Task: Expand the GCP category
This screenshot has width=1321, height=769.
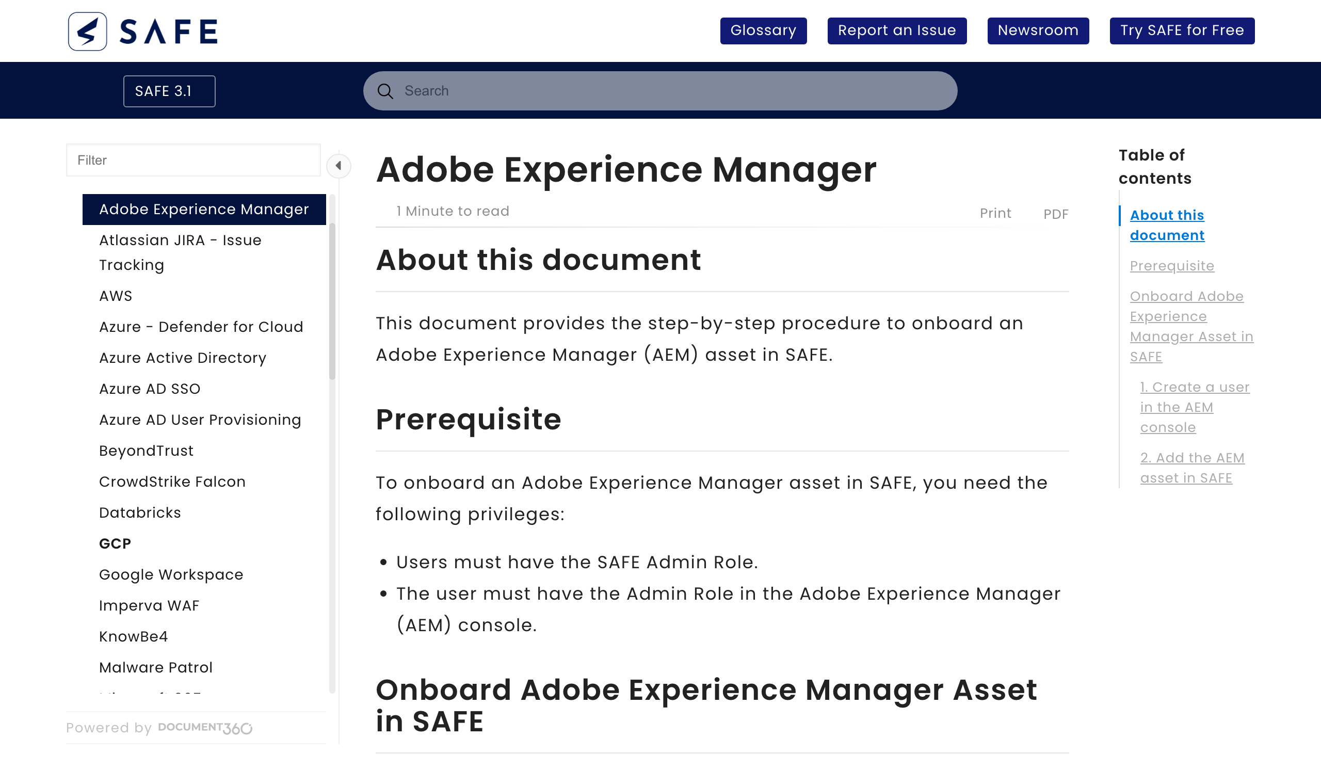Action: tap(115, 543)
